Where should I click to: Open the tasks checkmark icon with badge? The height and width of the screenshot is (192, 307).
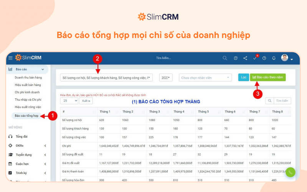pos(255,58)
